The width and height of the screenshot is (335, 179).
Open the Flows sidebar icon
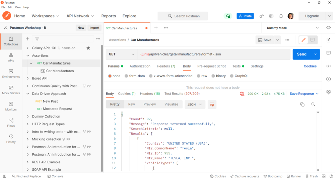pyautogui.click(x=11, y=122)
